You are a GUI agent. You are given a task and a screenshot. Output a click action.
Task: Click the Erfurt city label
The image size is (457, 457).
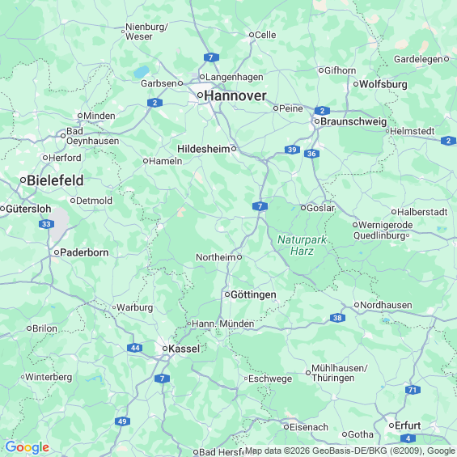coord(408,425)
